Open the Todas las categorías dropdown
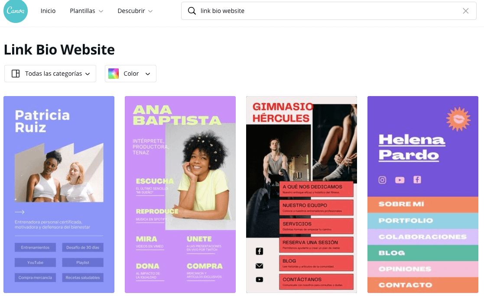 point(50,74)
